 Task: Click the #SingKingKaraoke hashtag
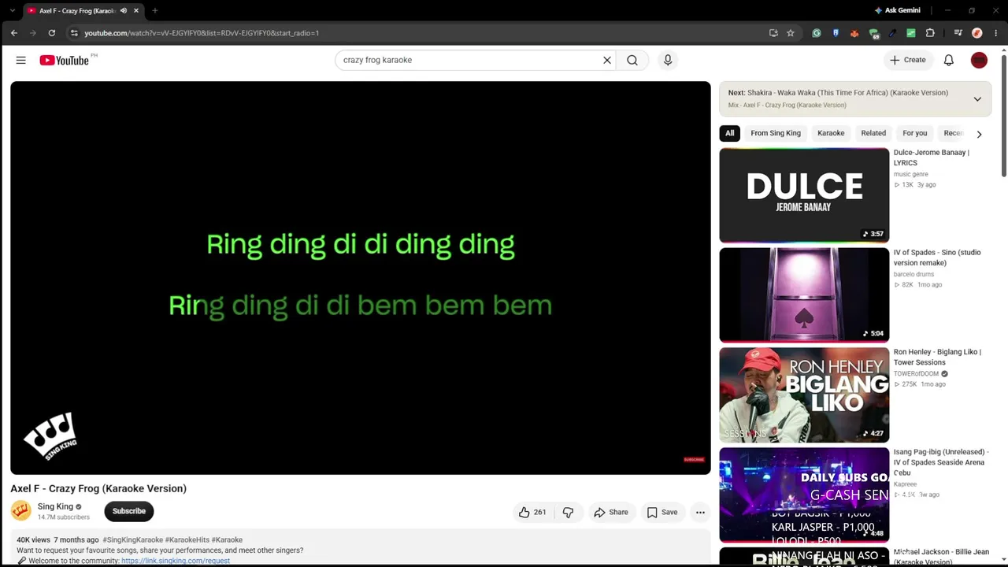click(x=132, y=540)
